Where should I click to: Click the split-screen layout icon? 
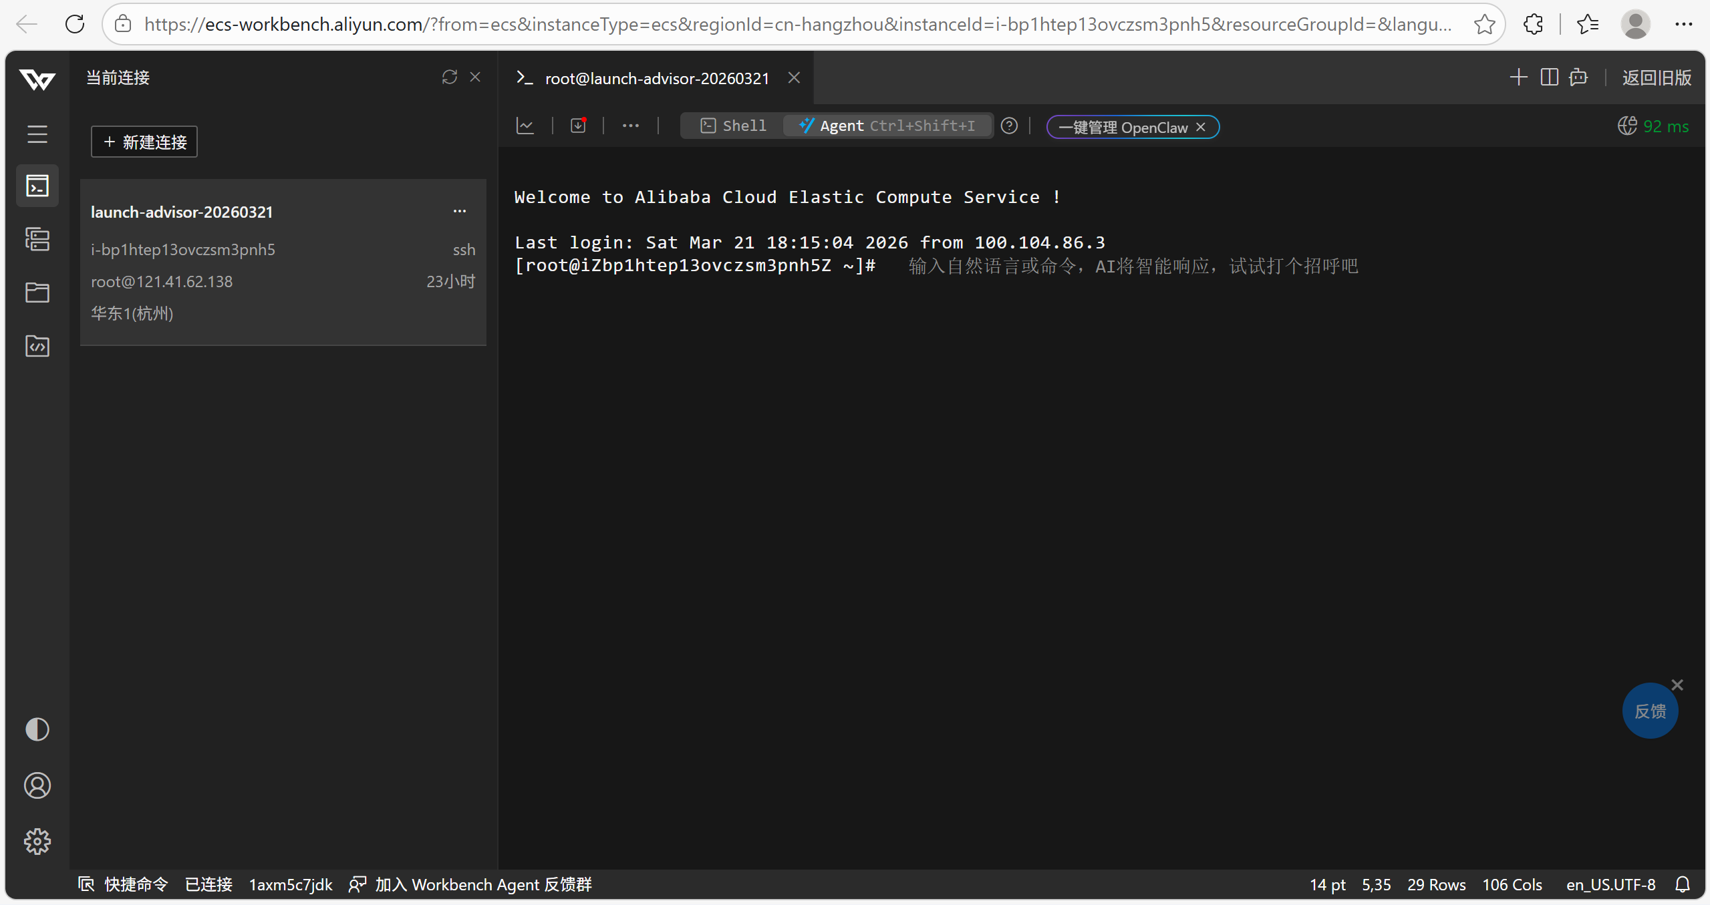[x=1549, y=77]
